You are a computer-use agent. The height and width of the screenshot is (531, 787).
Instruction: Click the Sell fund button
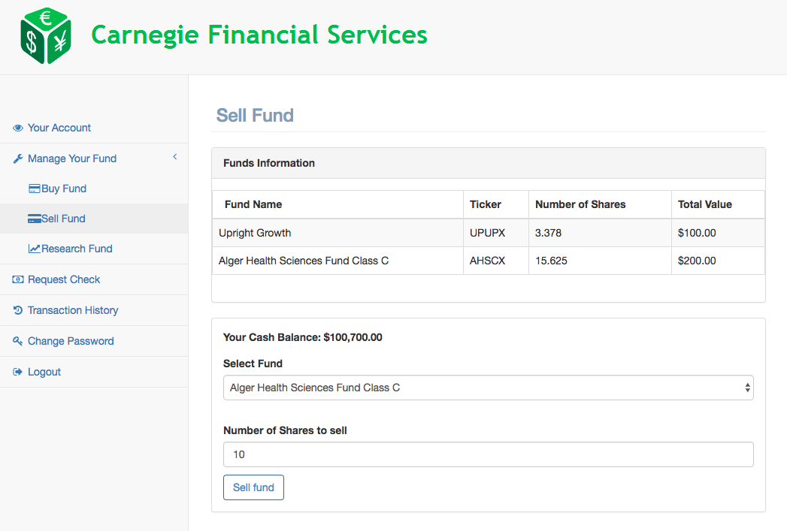[x=253, y=487]
